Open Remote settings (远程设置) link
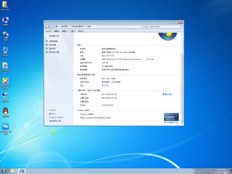The image size is (232, 174). 52,45
